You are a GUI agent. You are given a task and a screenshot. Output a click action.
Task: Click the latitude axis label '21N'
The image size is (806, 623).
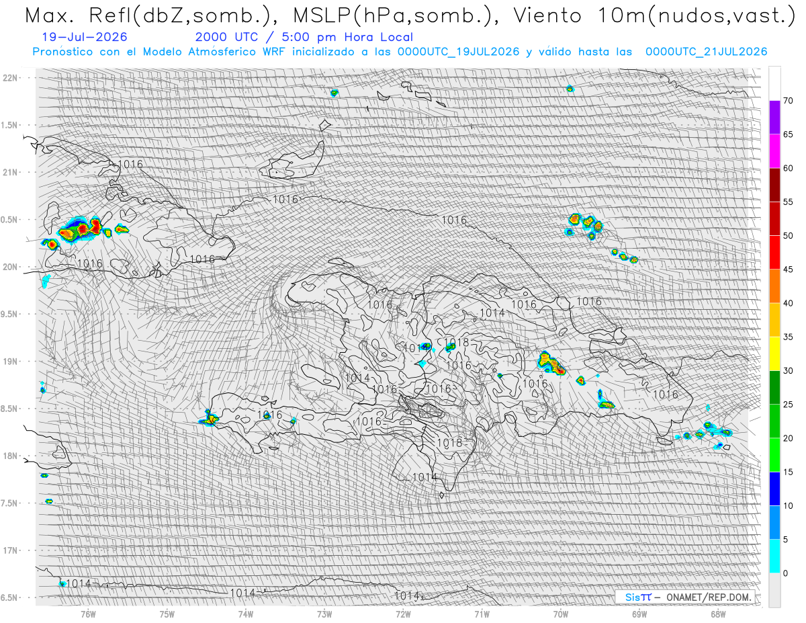pyautogui.click(x=10, y=172)
